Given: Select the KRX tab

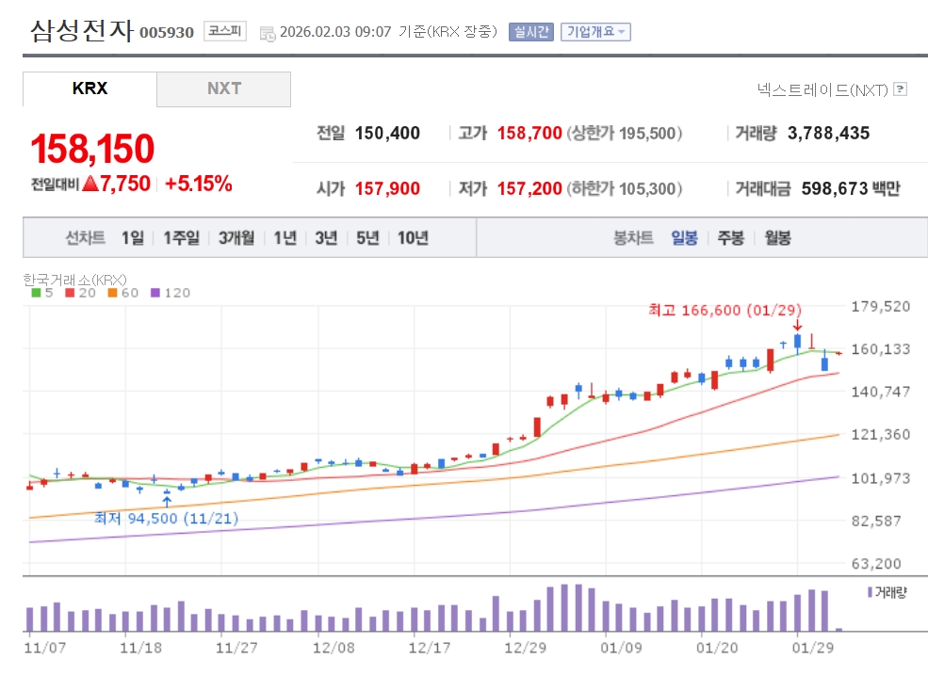Looking at the screenshot, I should tap(90, 88).
